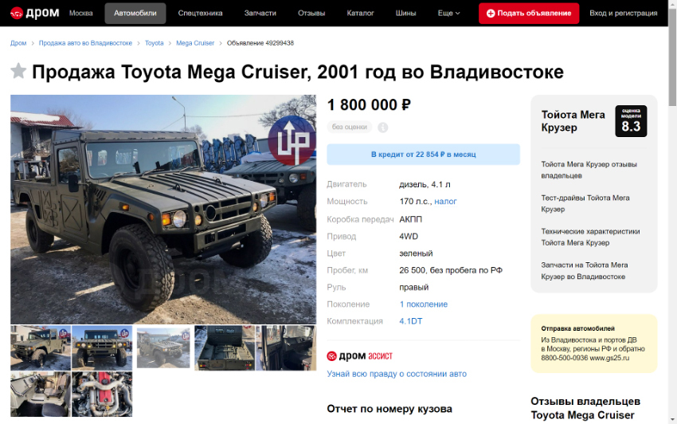This screenshot has width=677, height=424.
Task: Click the Drom logo icon
Action: (x=17, y=14)
